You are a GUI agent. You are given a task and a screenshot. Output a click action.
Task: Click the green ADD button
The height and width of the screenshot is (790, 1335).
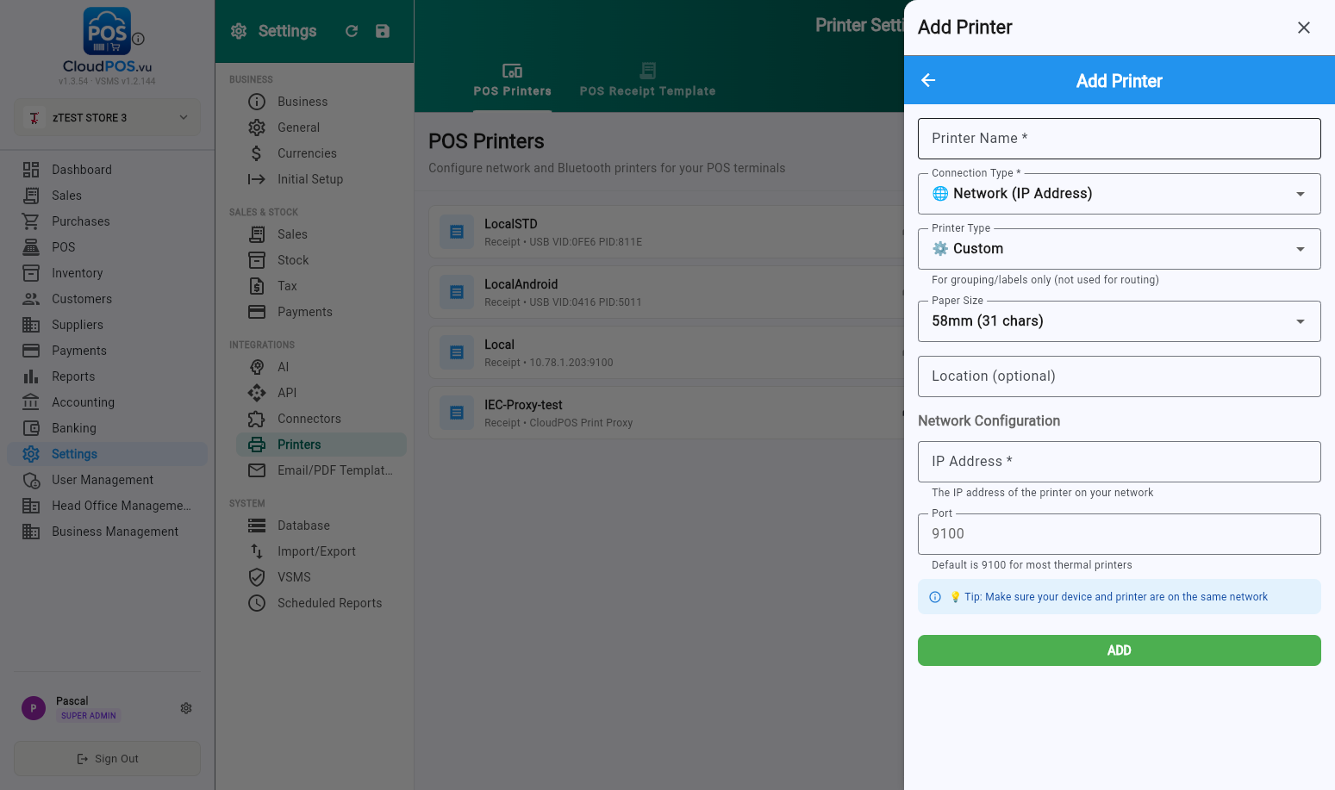[x=1120, y=650]
